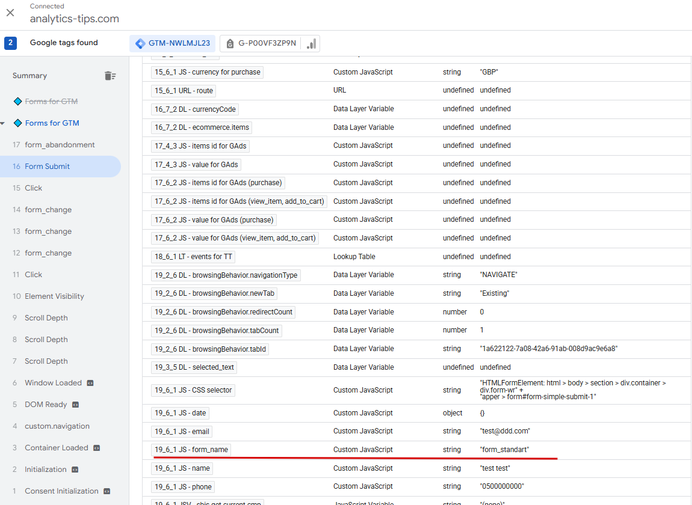The height and width of the screenshot is (505, 692).
Task: Open variable 19_6_1 JS - phone
Action: 183,486
